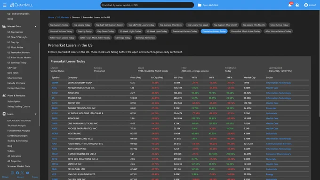
Task: Select the Top Losers This Month chip
Action: (x=254, y=25)
